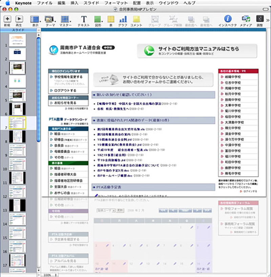271x277 pixels.
Task: Open the 100% zoom level popup
Action: click(50, 275)
